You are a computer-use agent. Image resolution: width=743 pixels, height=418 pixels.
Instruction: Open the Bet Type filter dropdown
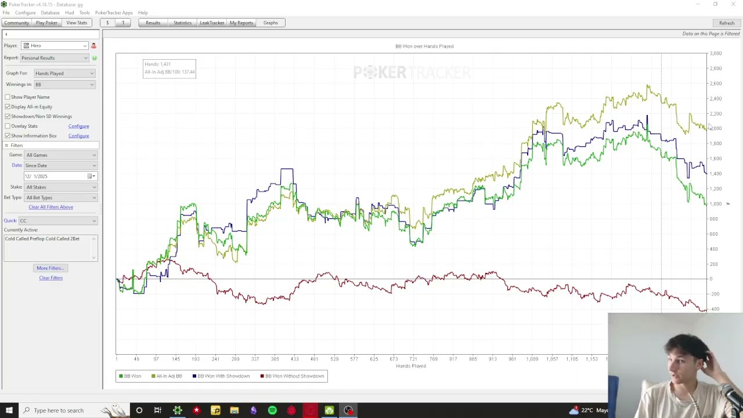pos(61,197)
